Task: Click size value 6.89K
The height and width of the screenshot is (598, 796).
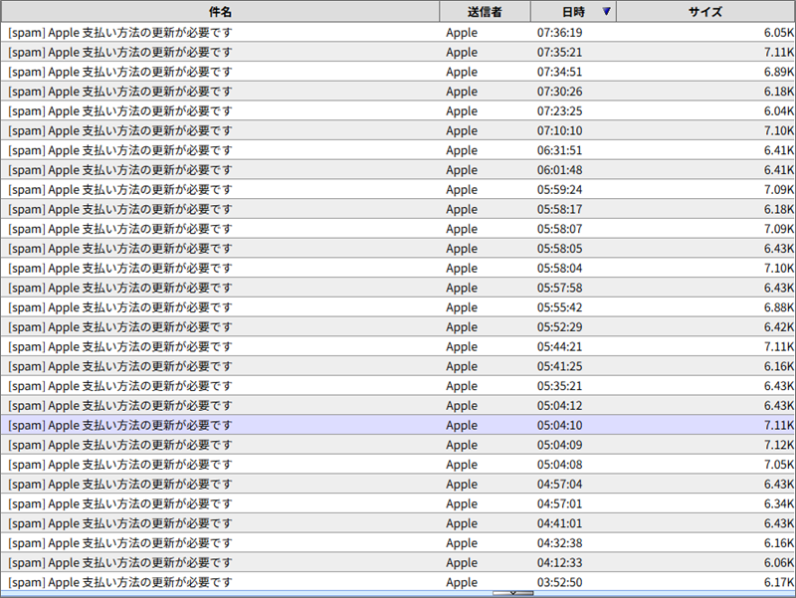Action: [779, 72]
